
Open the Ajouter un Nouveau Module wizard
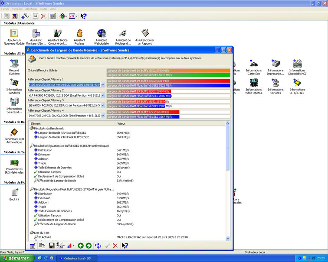click(x=14, y=37)
